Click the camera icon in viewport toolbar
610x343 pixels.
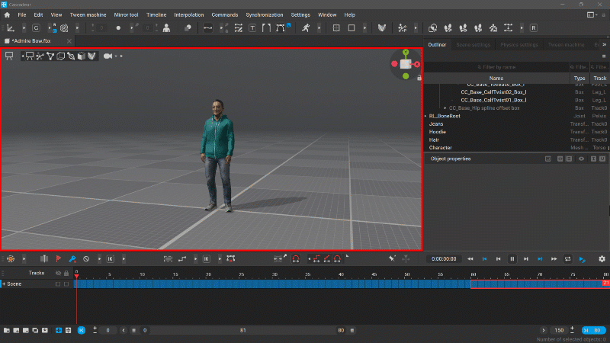click(108, 56)
